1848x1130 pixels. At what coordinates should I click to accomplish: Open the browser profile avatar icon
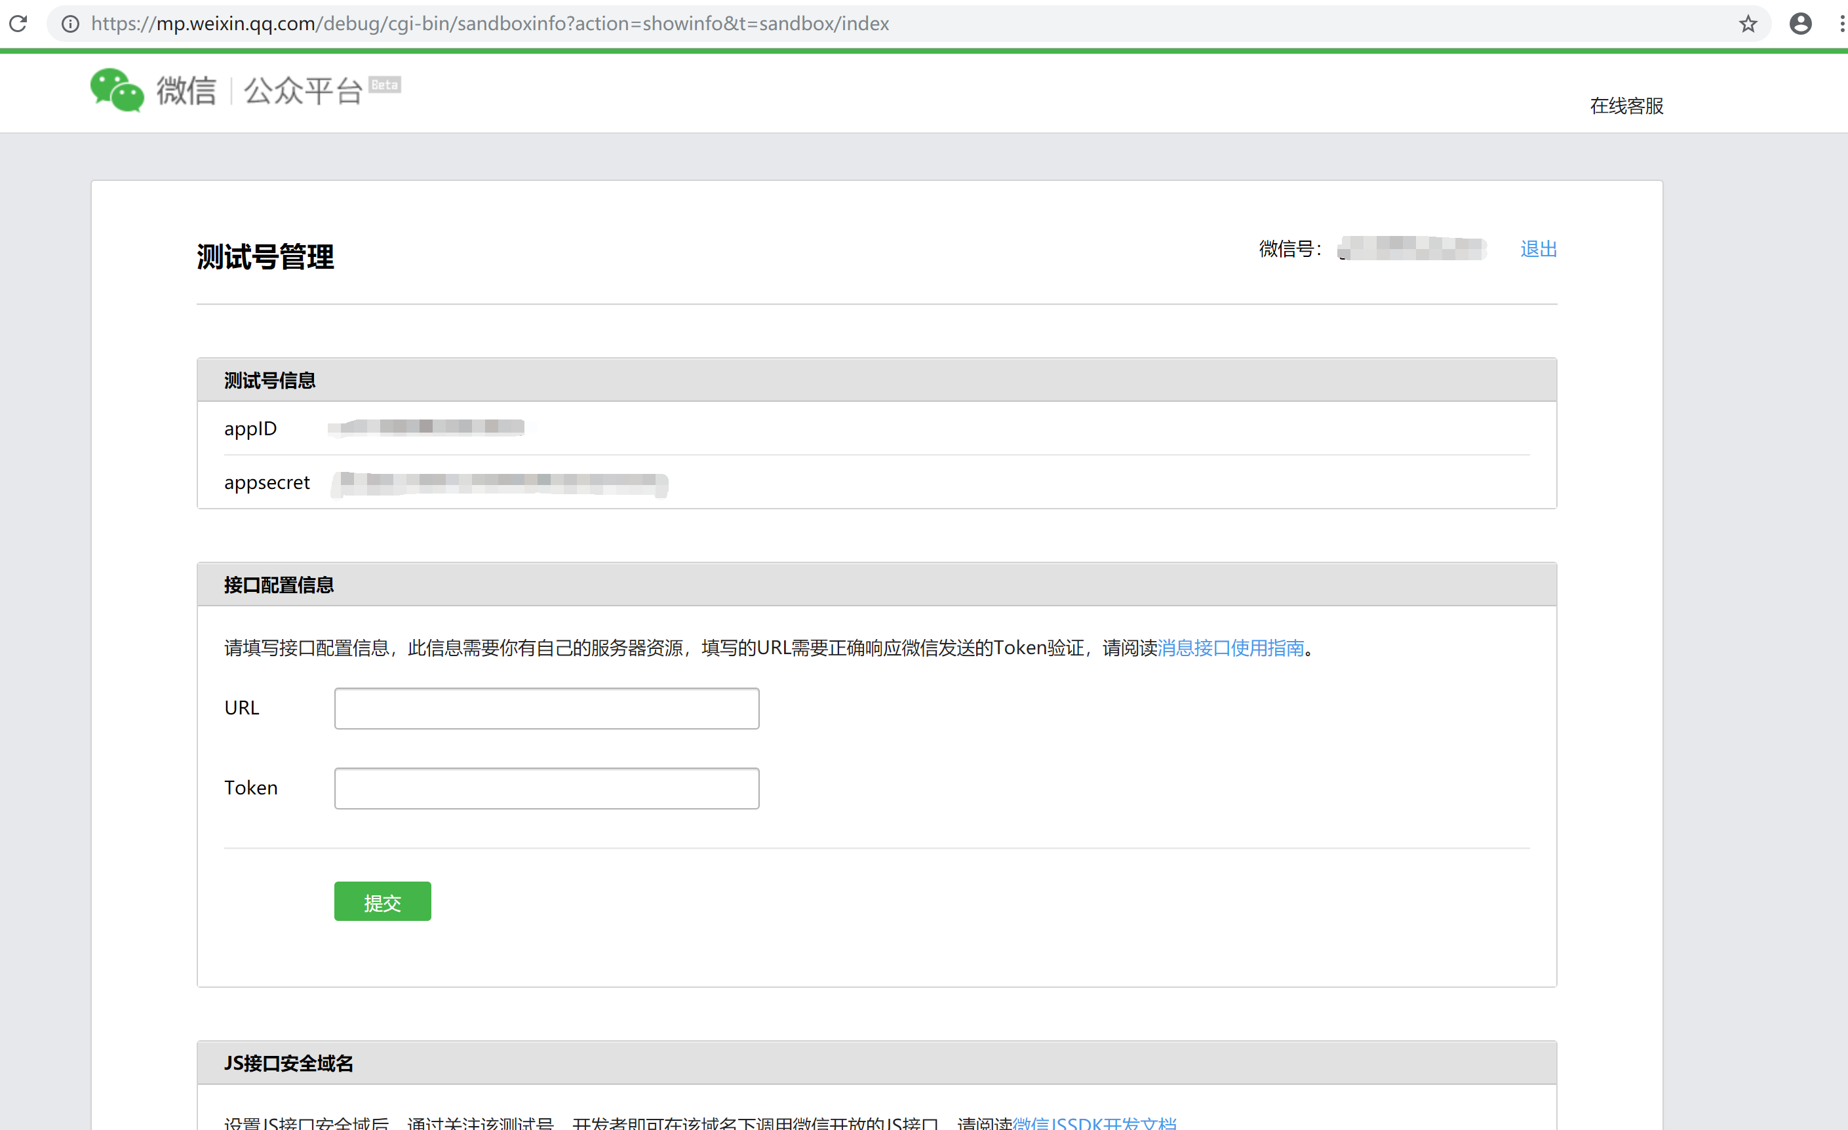point(1800,24)
